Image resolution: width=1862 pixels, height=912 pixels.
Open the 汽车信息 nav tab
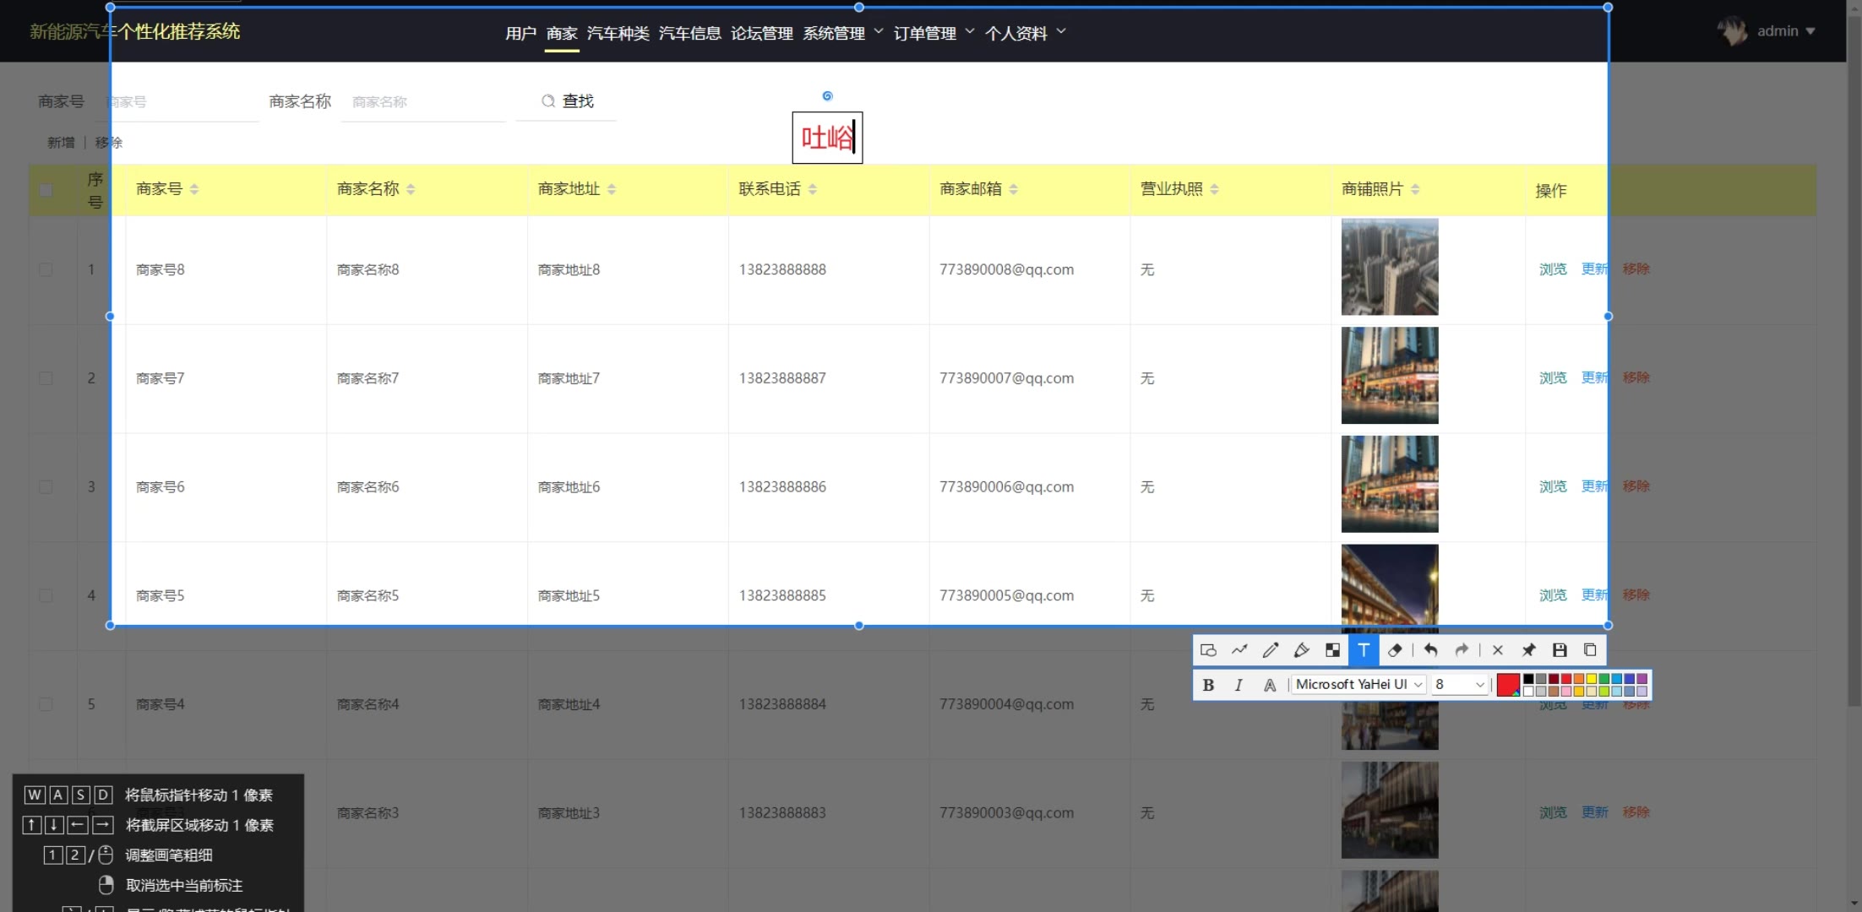point(690,33)
